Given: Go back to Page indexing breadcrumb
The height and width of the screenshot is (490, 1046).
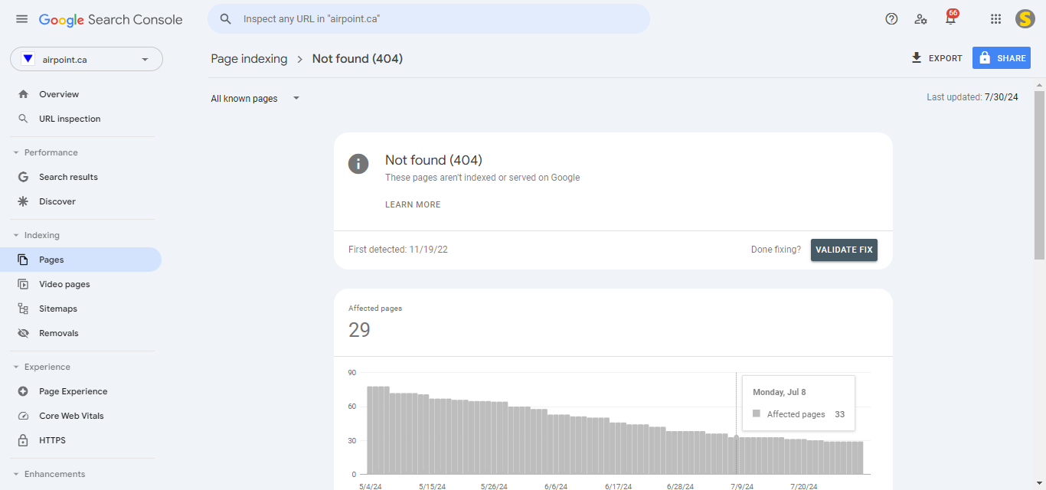Looking at the screenshot, I should 249,59.
